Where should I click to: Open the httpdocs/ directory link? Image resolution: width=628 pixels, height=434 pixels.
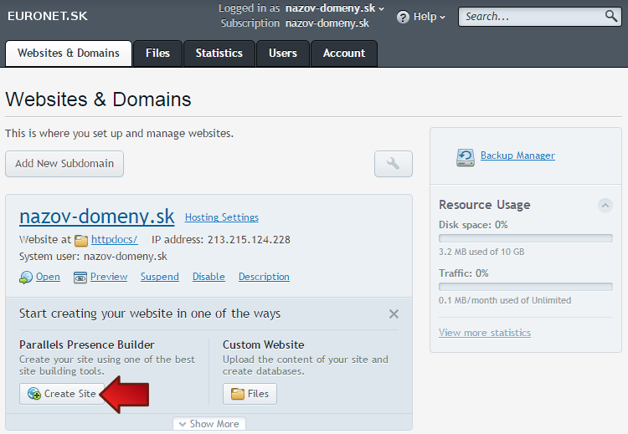click(115, 240)
